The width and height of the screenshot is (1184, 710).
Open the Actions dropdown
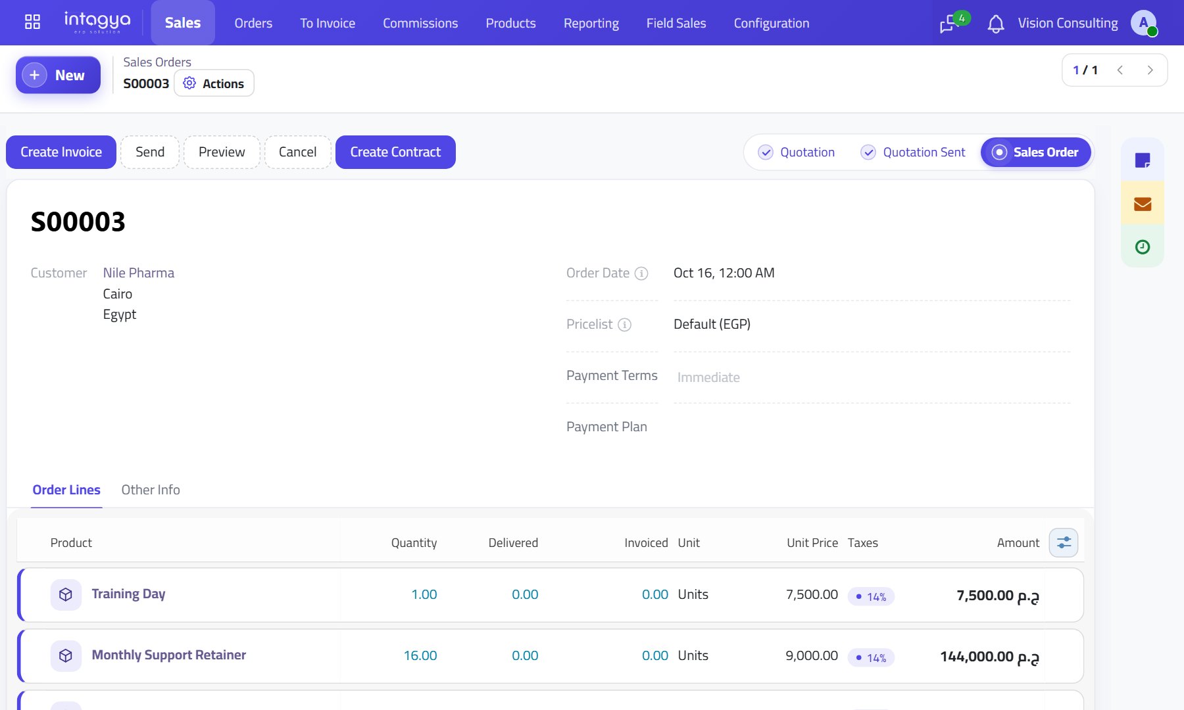pyautogui.click(x=214, y=83)
